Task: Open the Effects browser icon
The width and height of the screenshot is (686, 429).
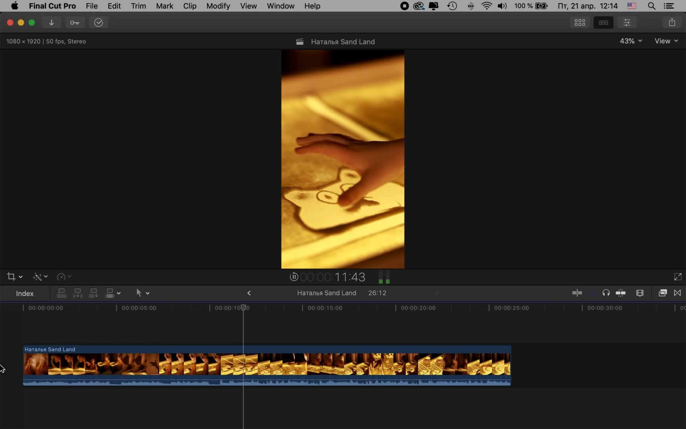Action: point(663,293)
